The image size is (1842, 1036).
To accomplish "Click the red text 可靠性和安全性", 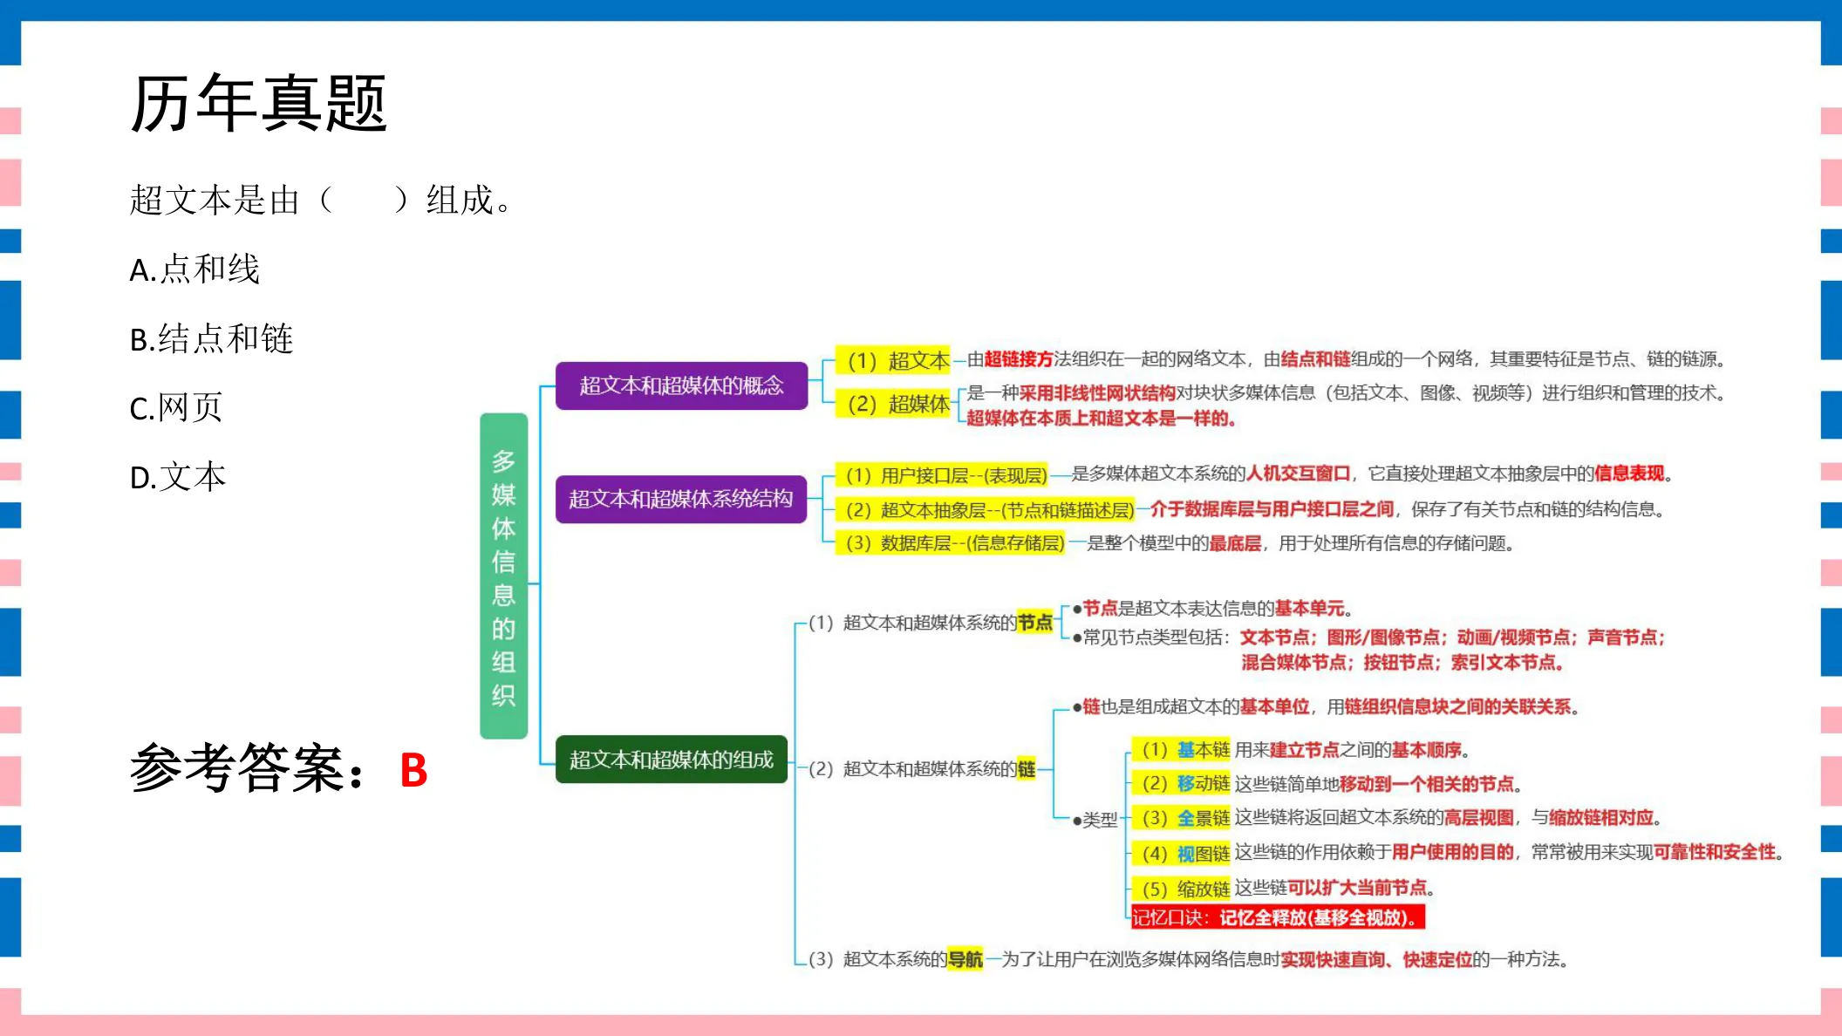I will point(1715,852).
